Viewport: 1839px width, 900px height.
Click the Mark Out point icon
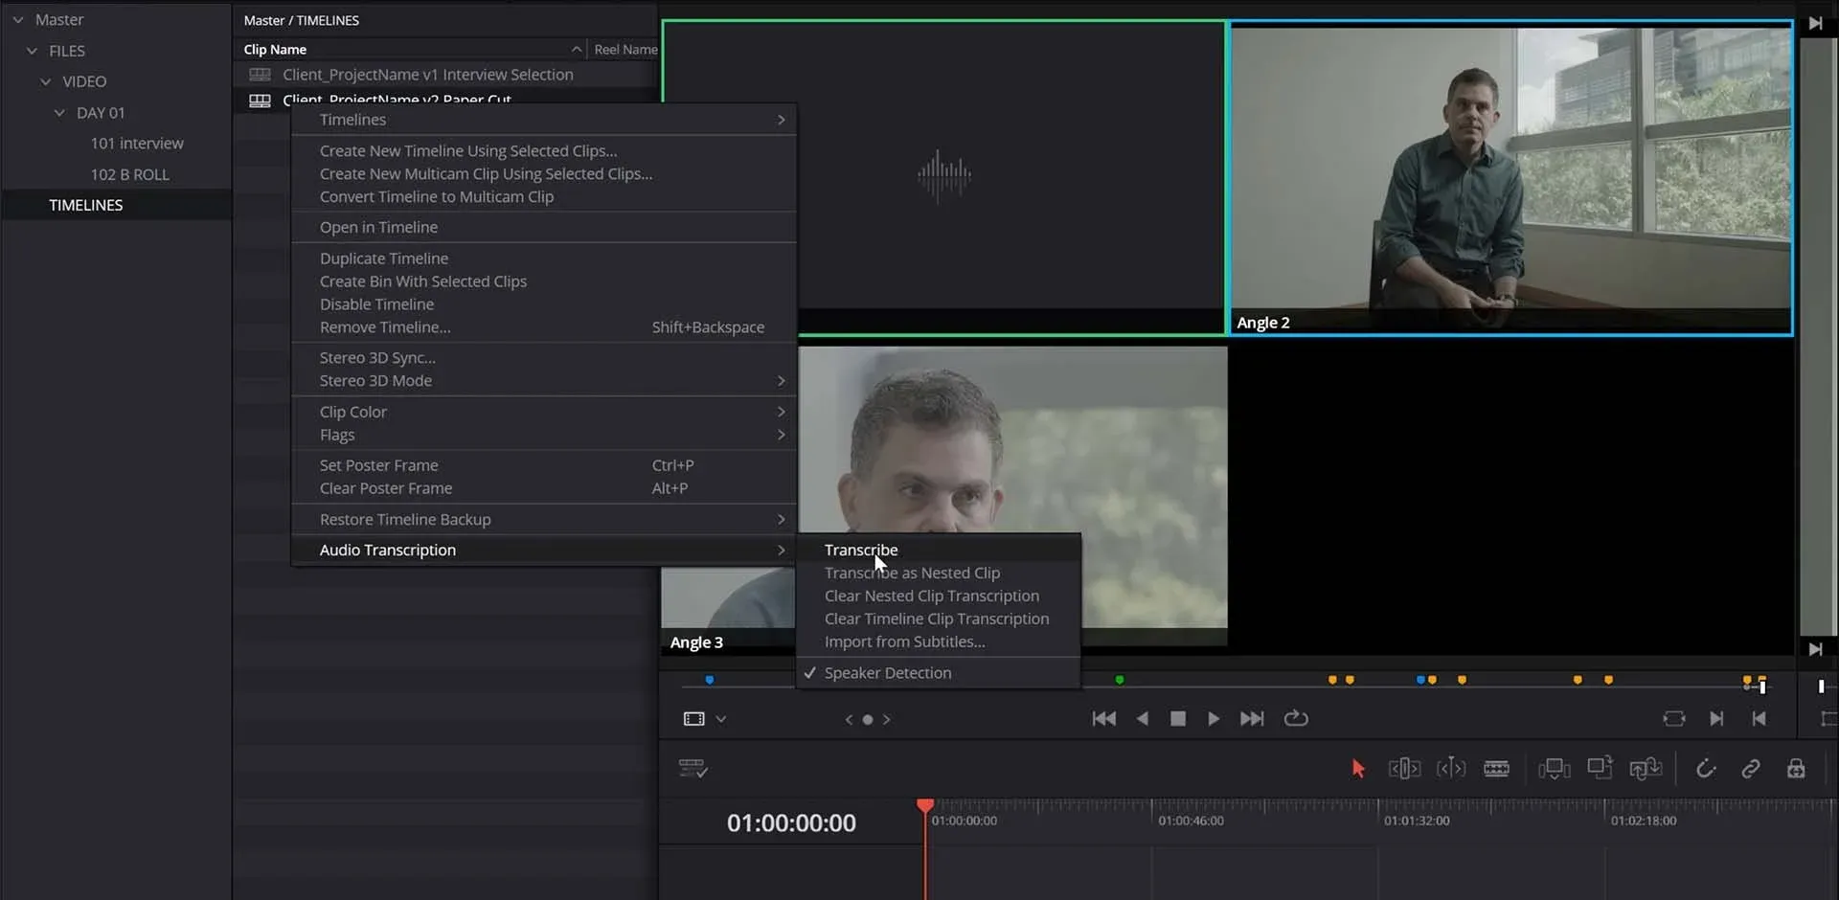click(1759, 719)
